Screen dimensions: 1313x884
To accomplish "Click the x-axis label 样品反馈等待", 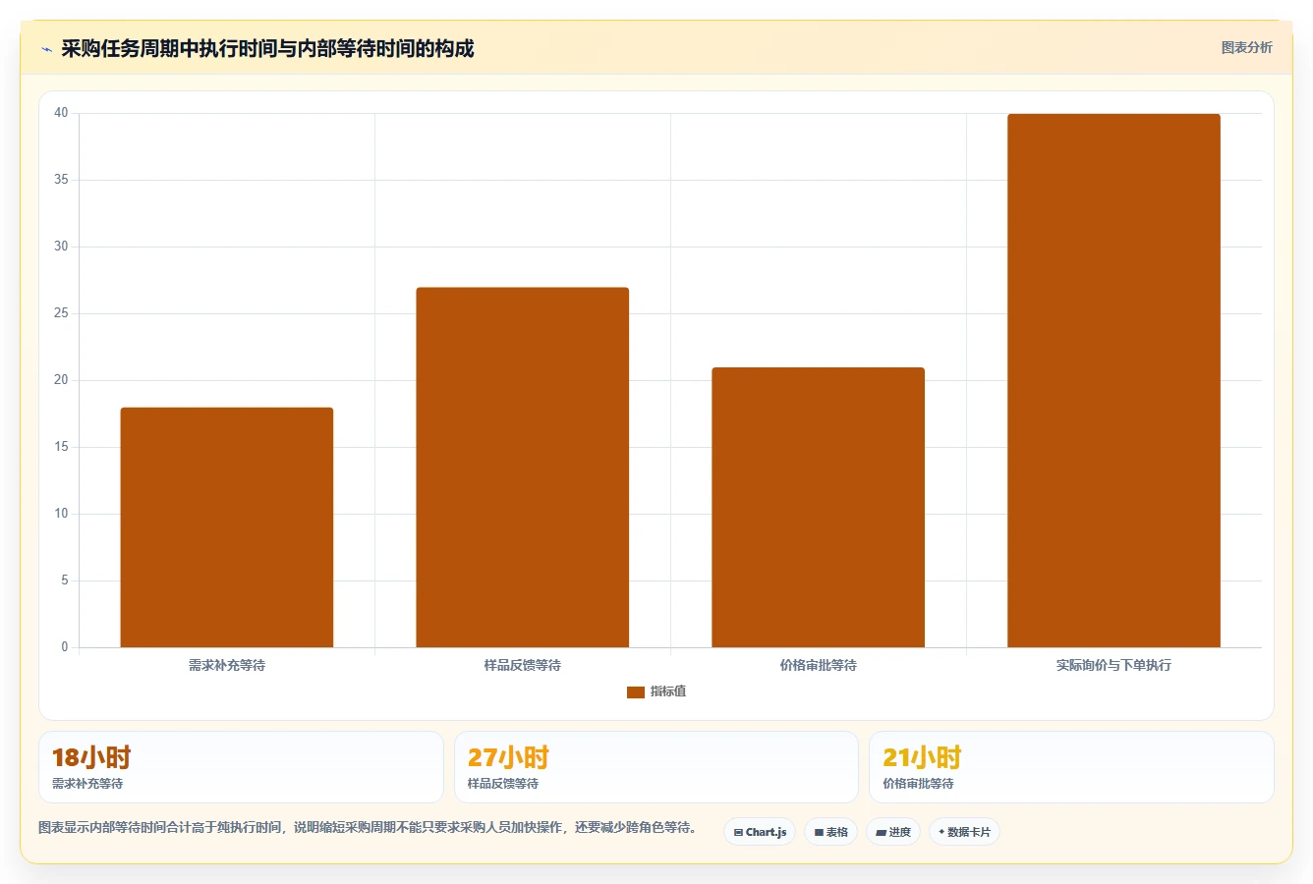I will click(x=523, y=665).
